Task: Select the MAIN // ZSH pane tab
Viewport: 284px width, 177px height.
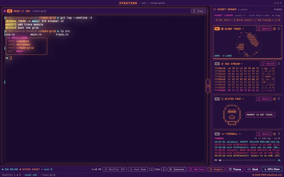Action: point(22,11)
